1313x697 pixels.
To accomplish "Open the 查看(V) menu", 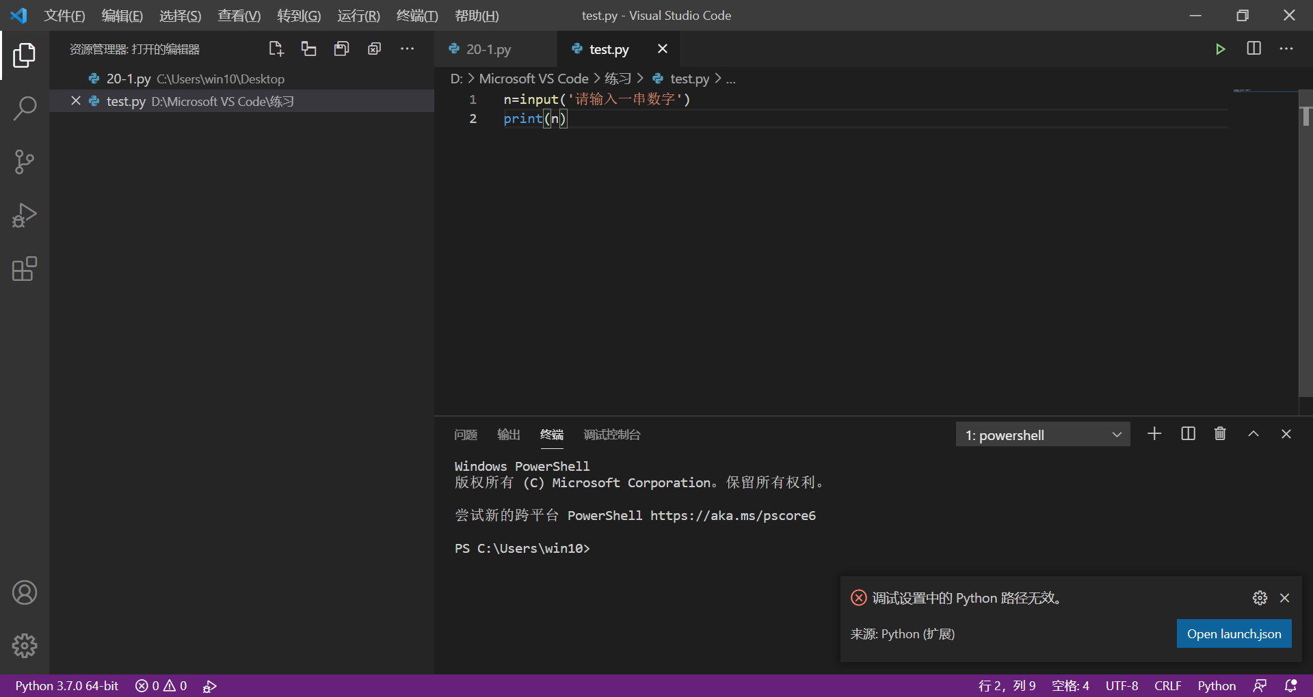I will click(239, 15).
